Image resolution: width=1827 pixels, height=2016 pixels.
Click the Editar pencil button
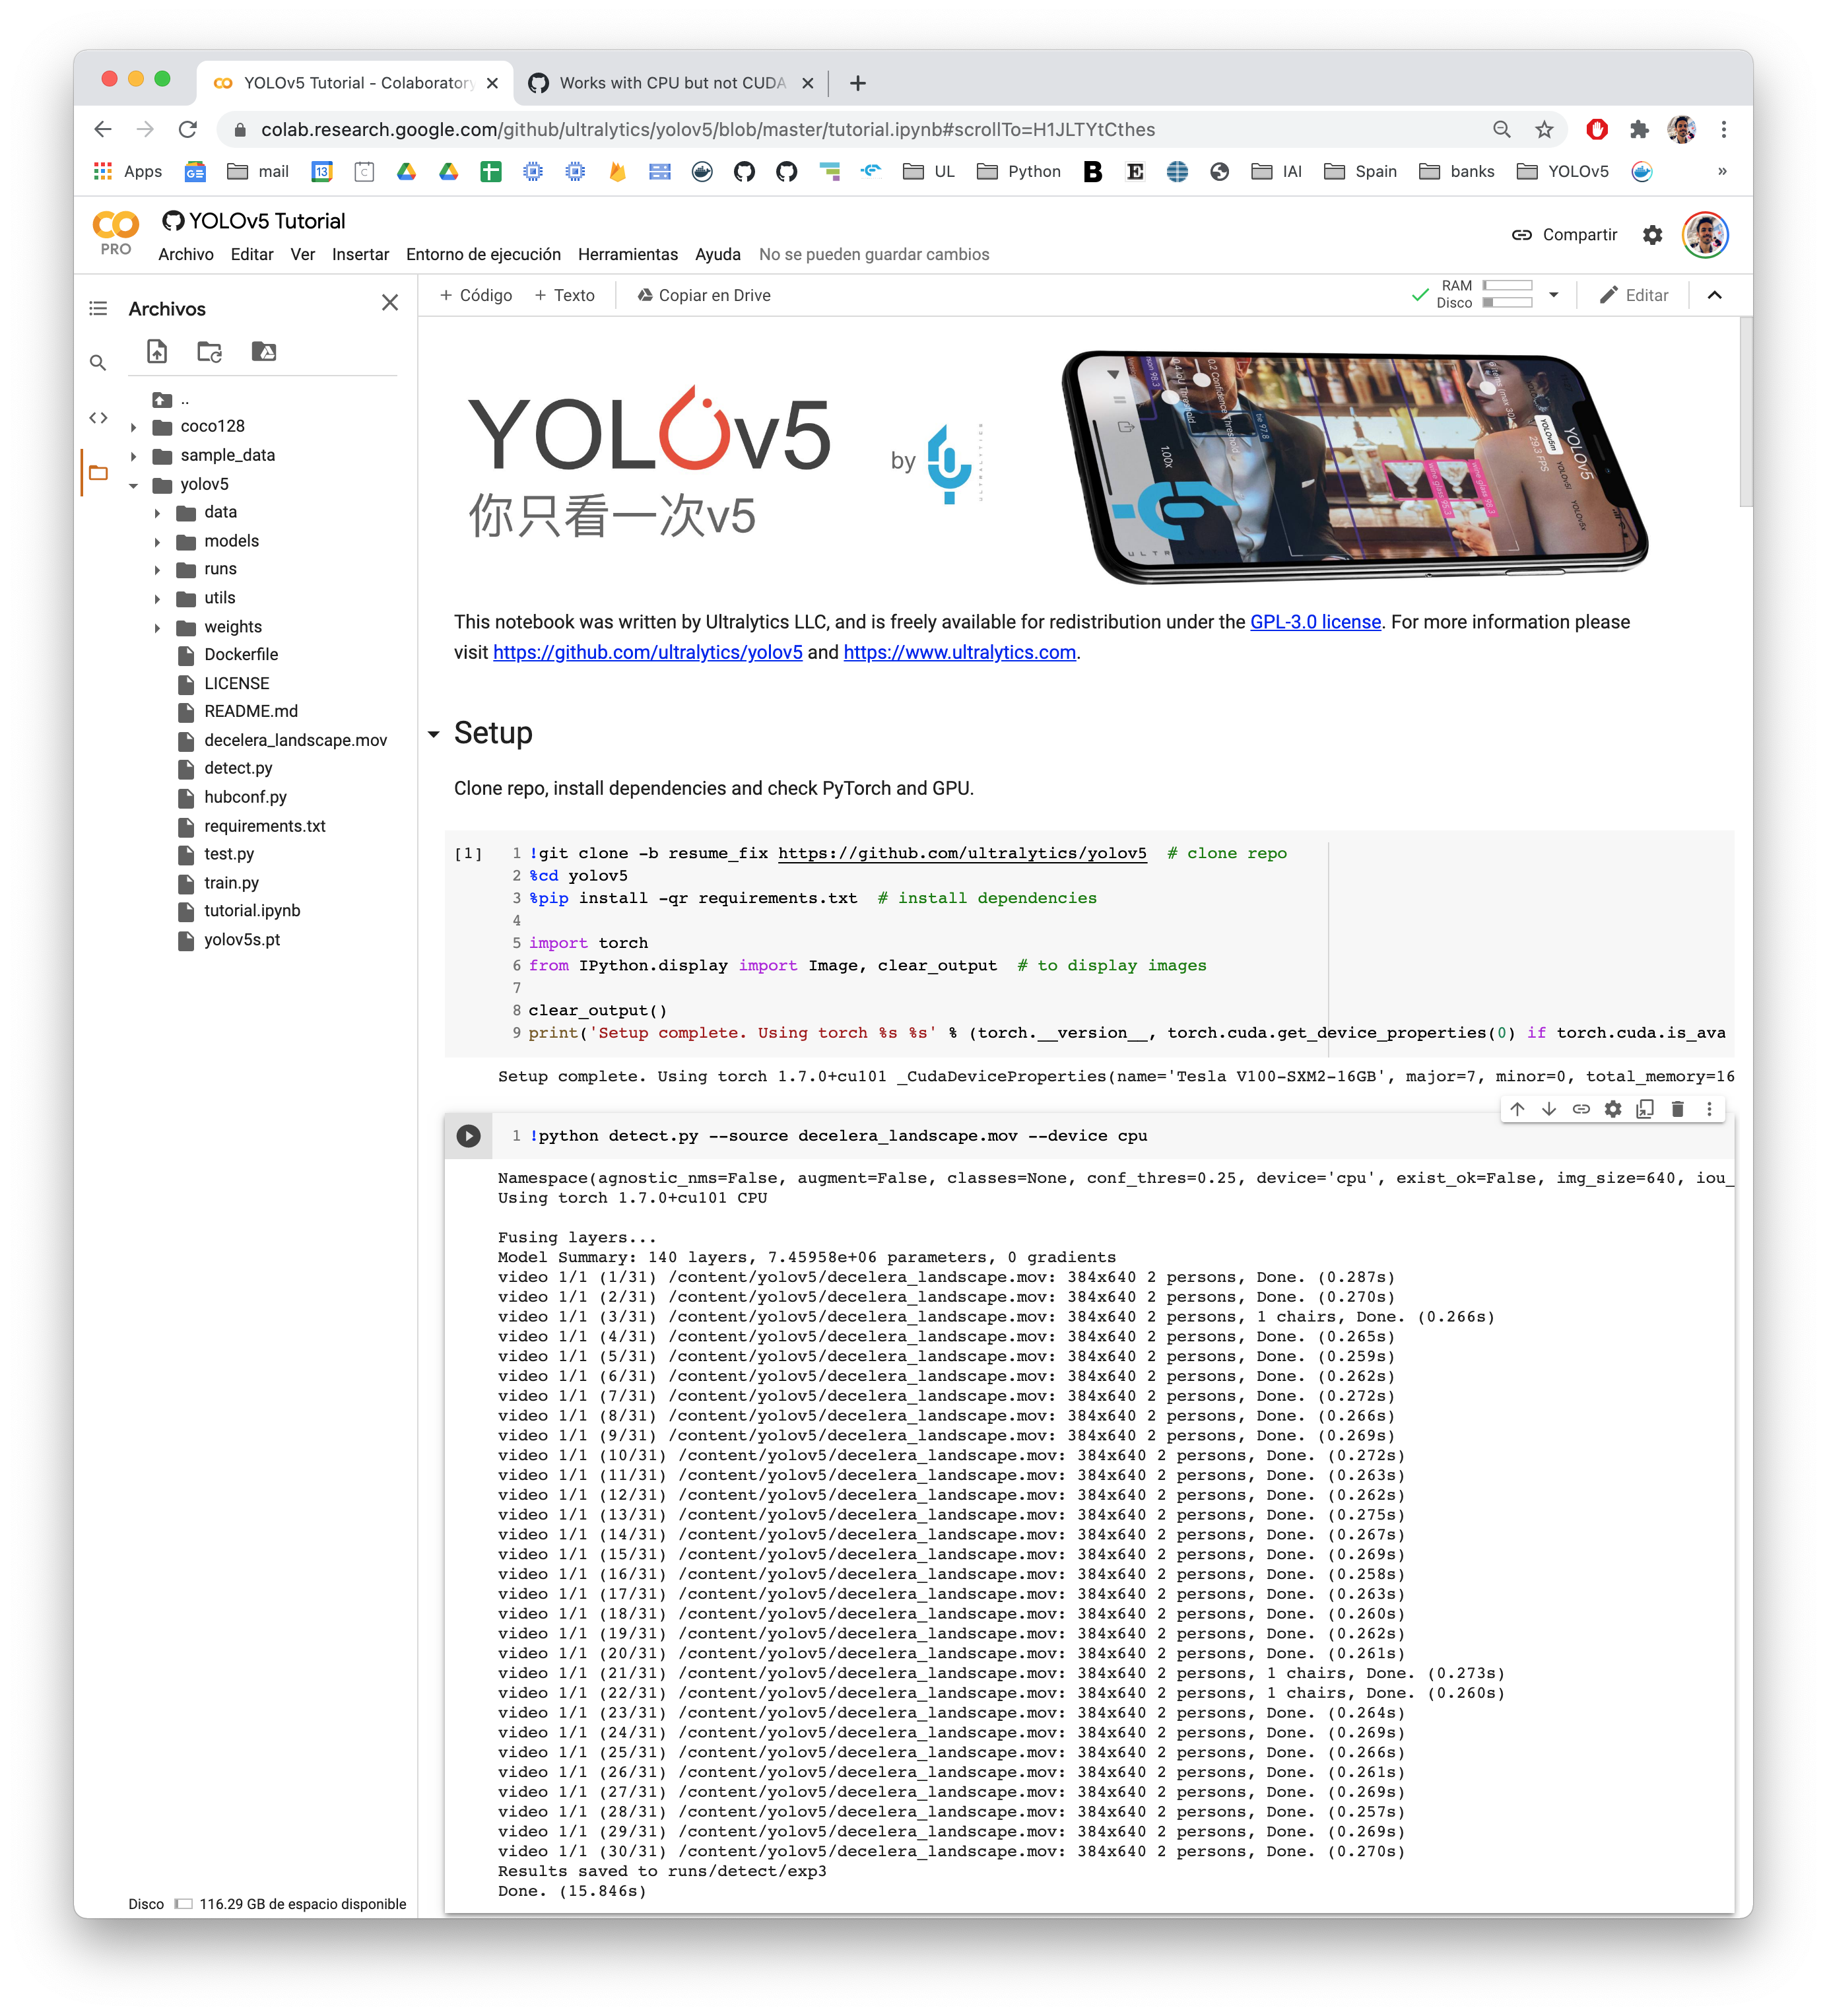pyautogui.click(x=1634, y=295)
